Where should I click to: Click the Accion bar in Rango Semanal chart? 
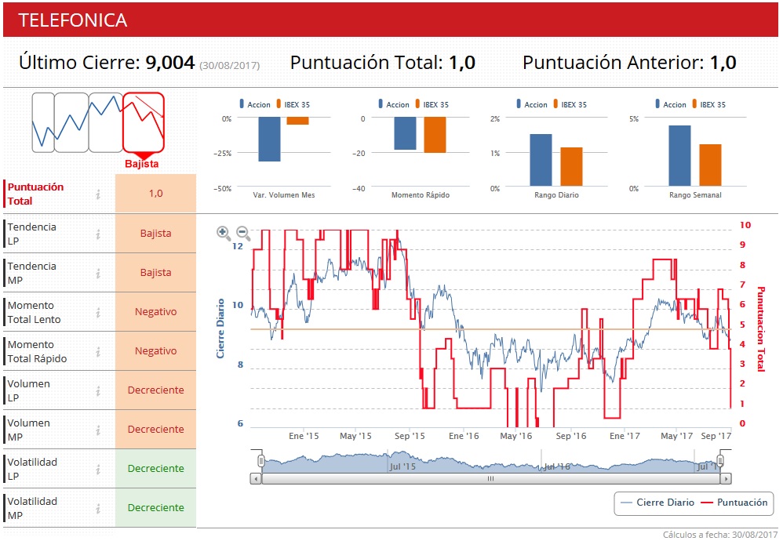click(x=679, y=156)
